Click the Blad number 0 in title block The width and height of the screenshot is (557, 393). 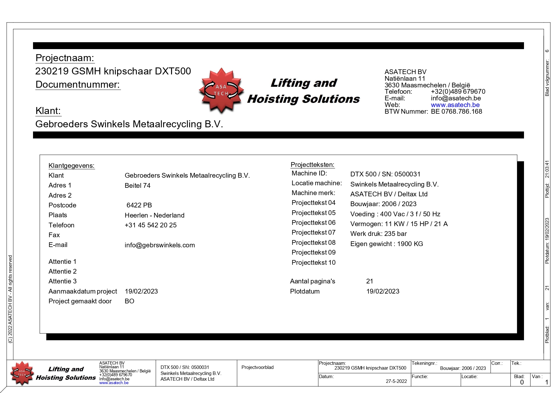(x=521, y=382)
